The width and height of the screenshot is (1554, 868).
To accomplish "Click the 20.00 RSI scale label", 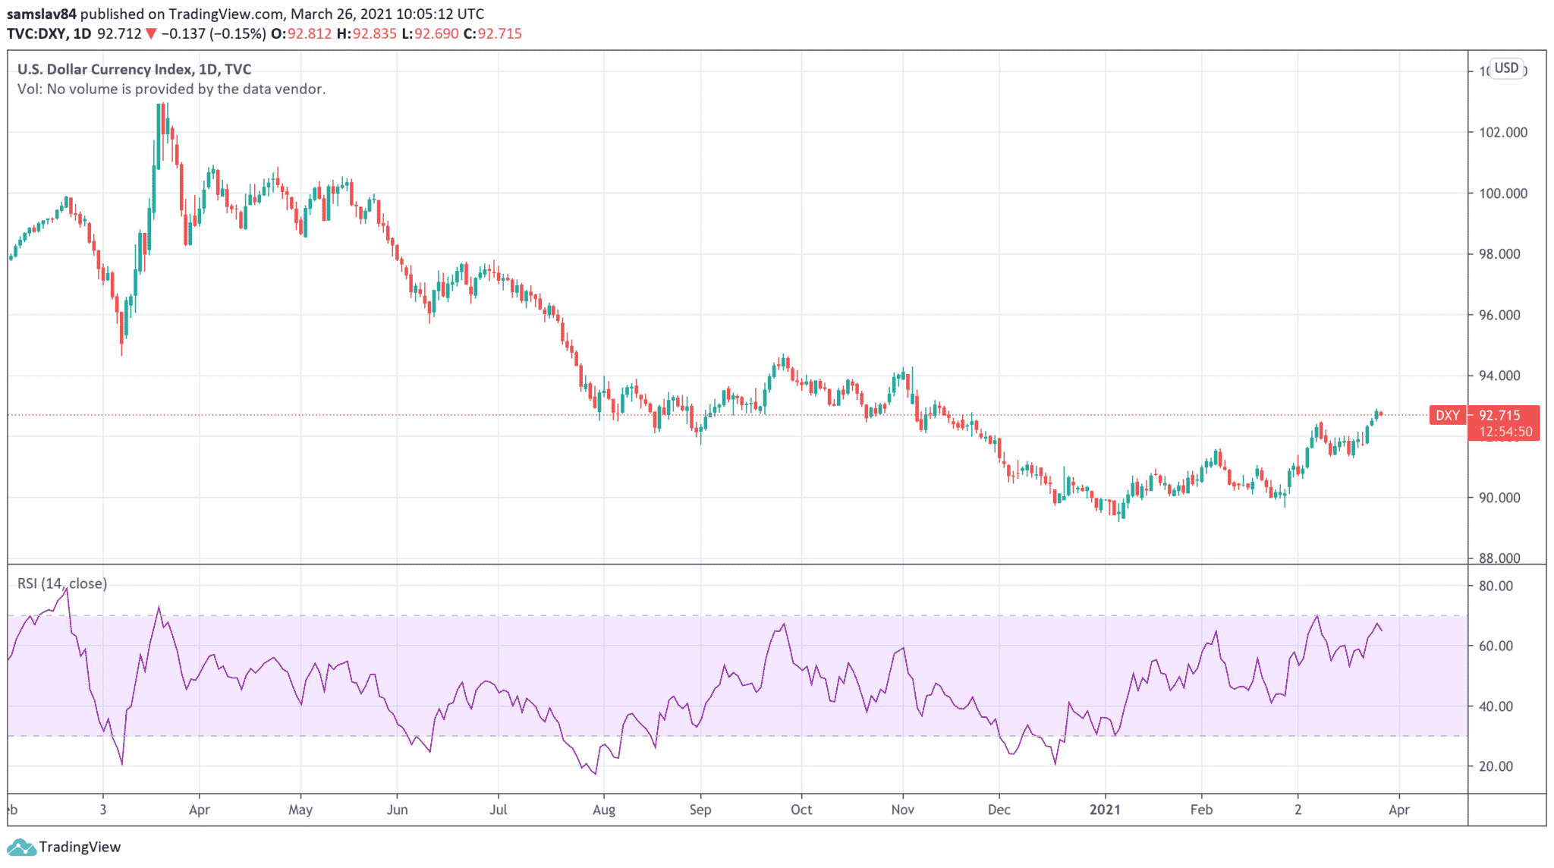I will point(1496,766).
